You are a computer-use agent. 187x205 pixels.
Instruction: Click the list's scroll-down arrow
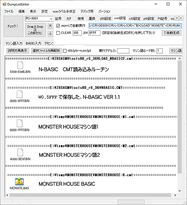click(x=180, y=191)
